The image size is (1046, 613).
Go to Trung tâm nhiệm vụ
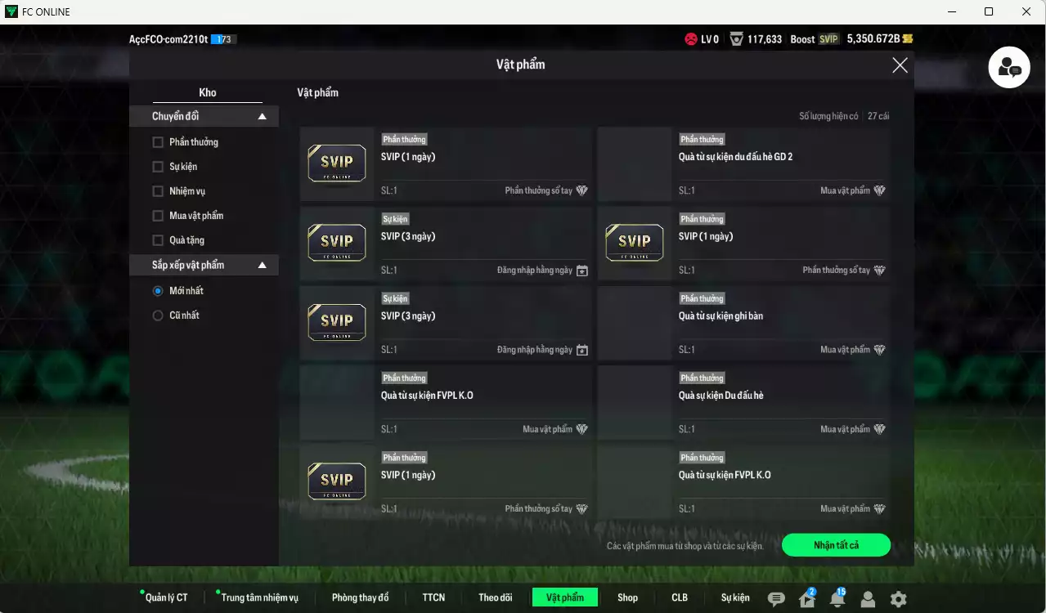point(259,597)
